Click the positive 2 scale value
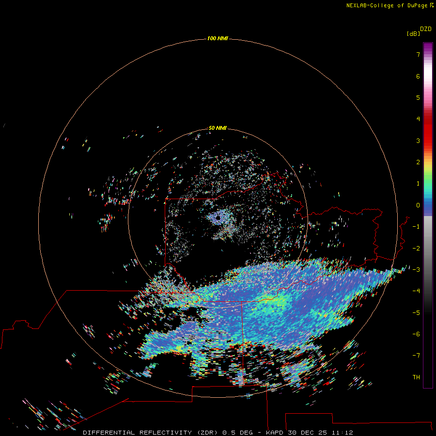The width and height of the screenshot is (436, 436). point(418,162)
